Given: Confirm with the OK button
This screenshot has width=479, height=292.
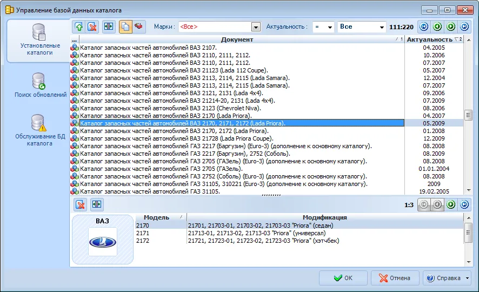Looking at the screenshot, I should (343, 278).
